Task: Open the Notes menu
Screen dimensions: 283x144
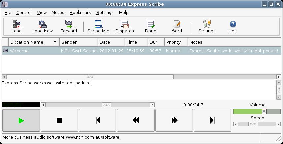Action: point(58,13)
